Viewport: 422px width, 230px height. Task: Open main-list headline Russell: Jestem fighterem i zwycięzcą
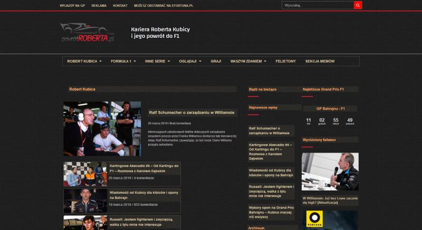[141, 222]
